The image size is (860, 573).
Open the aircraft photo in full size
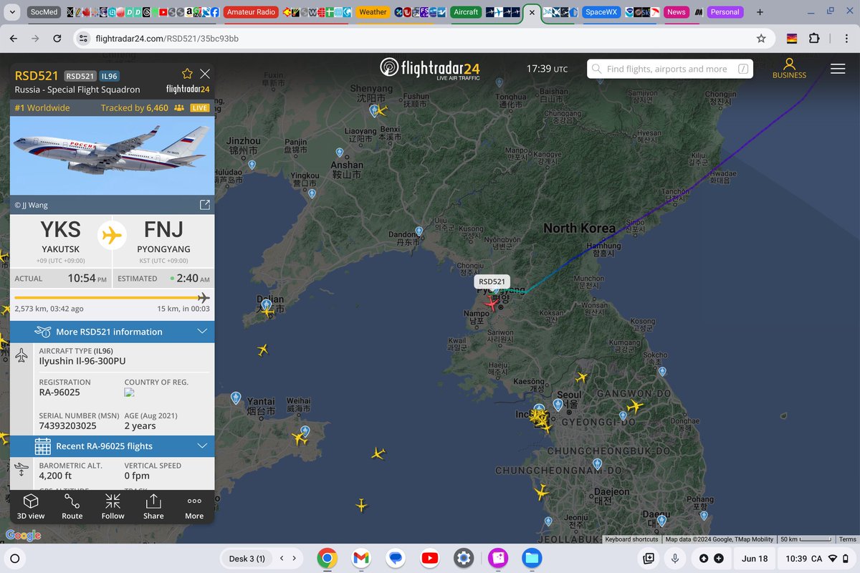click(x=205, y=204)
